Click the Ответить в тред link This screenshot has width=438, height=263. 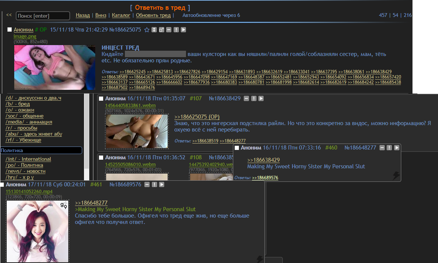160,8
